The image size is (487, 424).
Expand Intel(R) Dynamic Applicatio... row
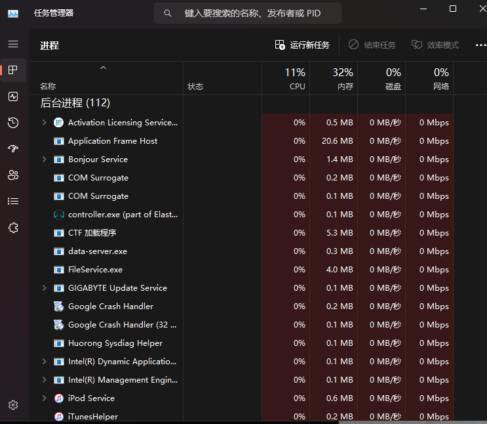tap(44, 361)
